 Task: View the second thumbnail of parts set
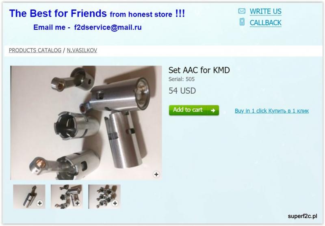(x=67, y=197)
